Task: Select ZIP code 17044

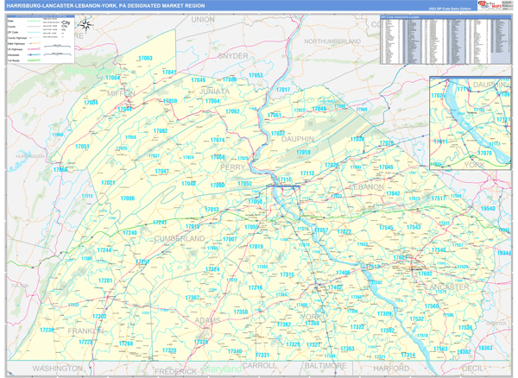Action: pyautogui.click(x=124, y=109)
